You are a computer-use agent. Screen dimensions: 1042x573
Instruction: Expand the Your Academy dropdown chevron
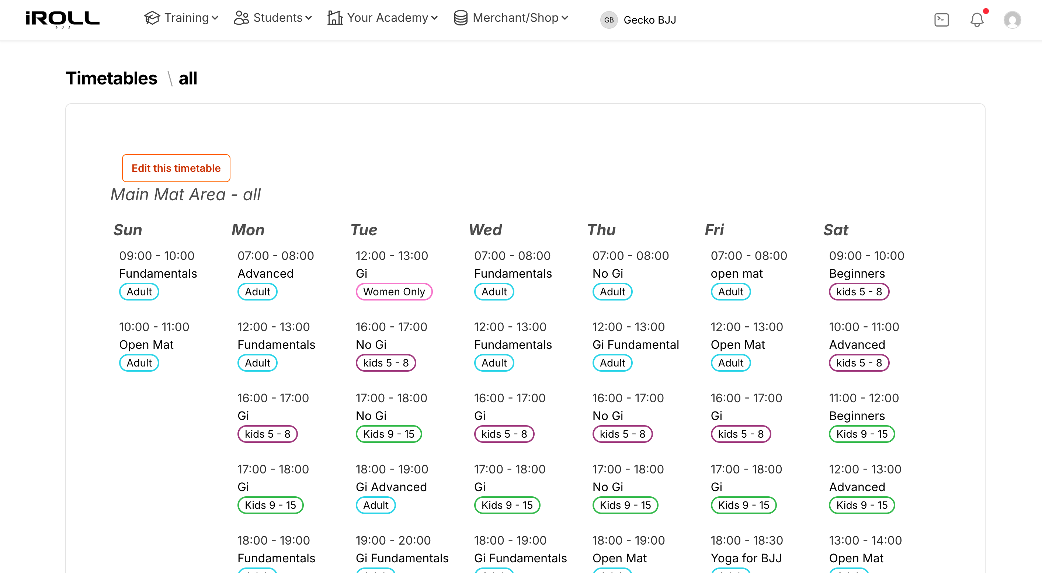point(434,18)
